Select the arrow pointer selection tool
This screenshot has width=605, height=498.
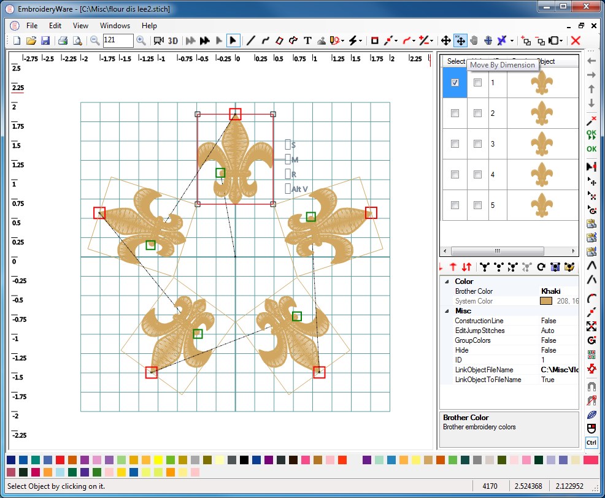point(233,40)
